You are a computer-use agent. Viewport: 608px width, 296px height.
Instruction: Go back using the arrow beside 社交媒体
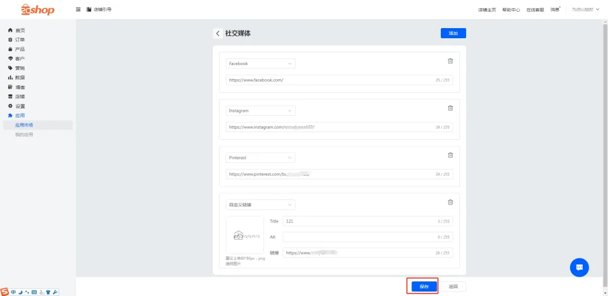[x=217, y=34]
